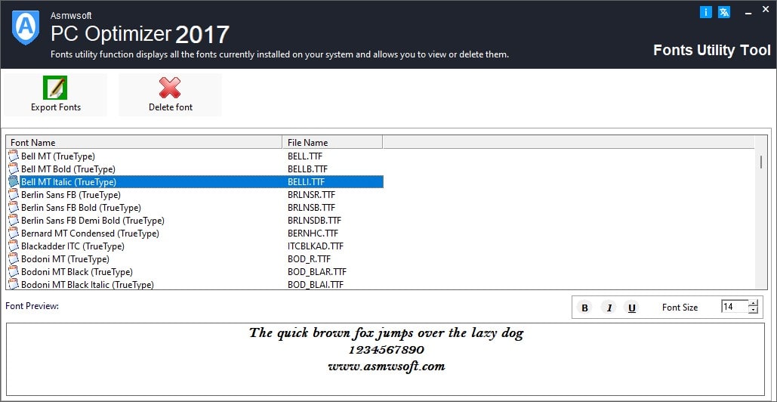The width and height of the screenshot is (777, 402).
Task: Sort by the Font Name column header
Action: tap(143, 142)
